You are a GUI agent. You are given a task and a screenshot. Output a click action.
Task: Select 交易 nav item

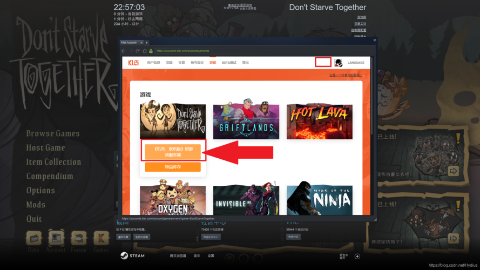point(181,63)
